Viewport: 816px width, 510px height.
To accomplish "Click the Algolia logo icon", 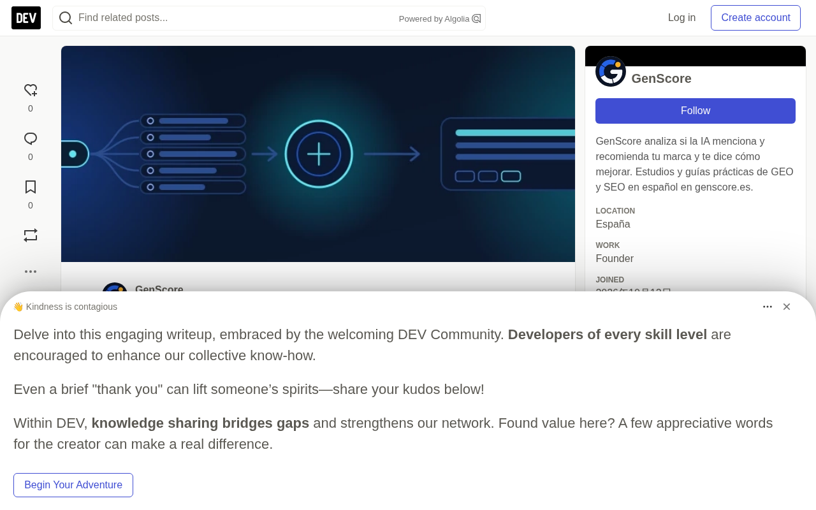I will [x=476, y=18].
